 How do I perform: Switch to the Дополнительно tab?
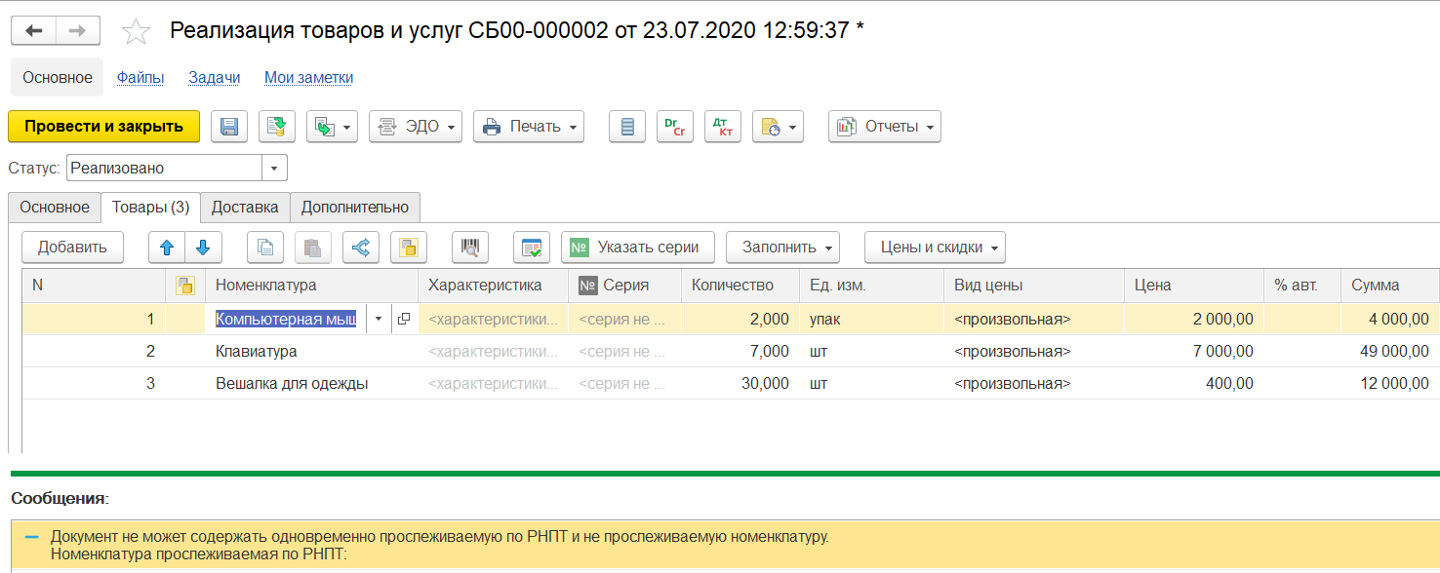pyautogui.click(x=355, y=208)
